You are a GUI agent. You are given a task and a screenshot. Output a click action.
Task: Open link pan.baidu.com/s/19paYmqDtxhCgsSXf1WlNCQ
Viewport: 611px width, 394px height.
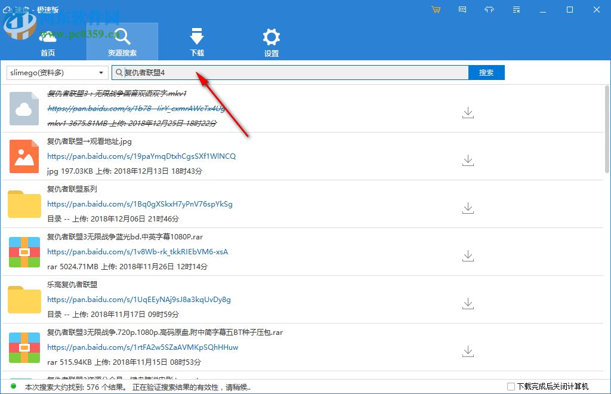coord(141,156)
